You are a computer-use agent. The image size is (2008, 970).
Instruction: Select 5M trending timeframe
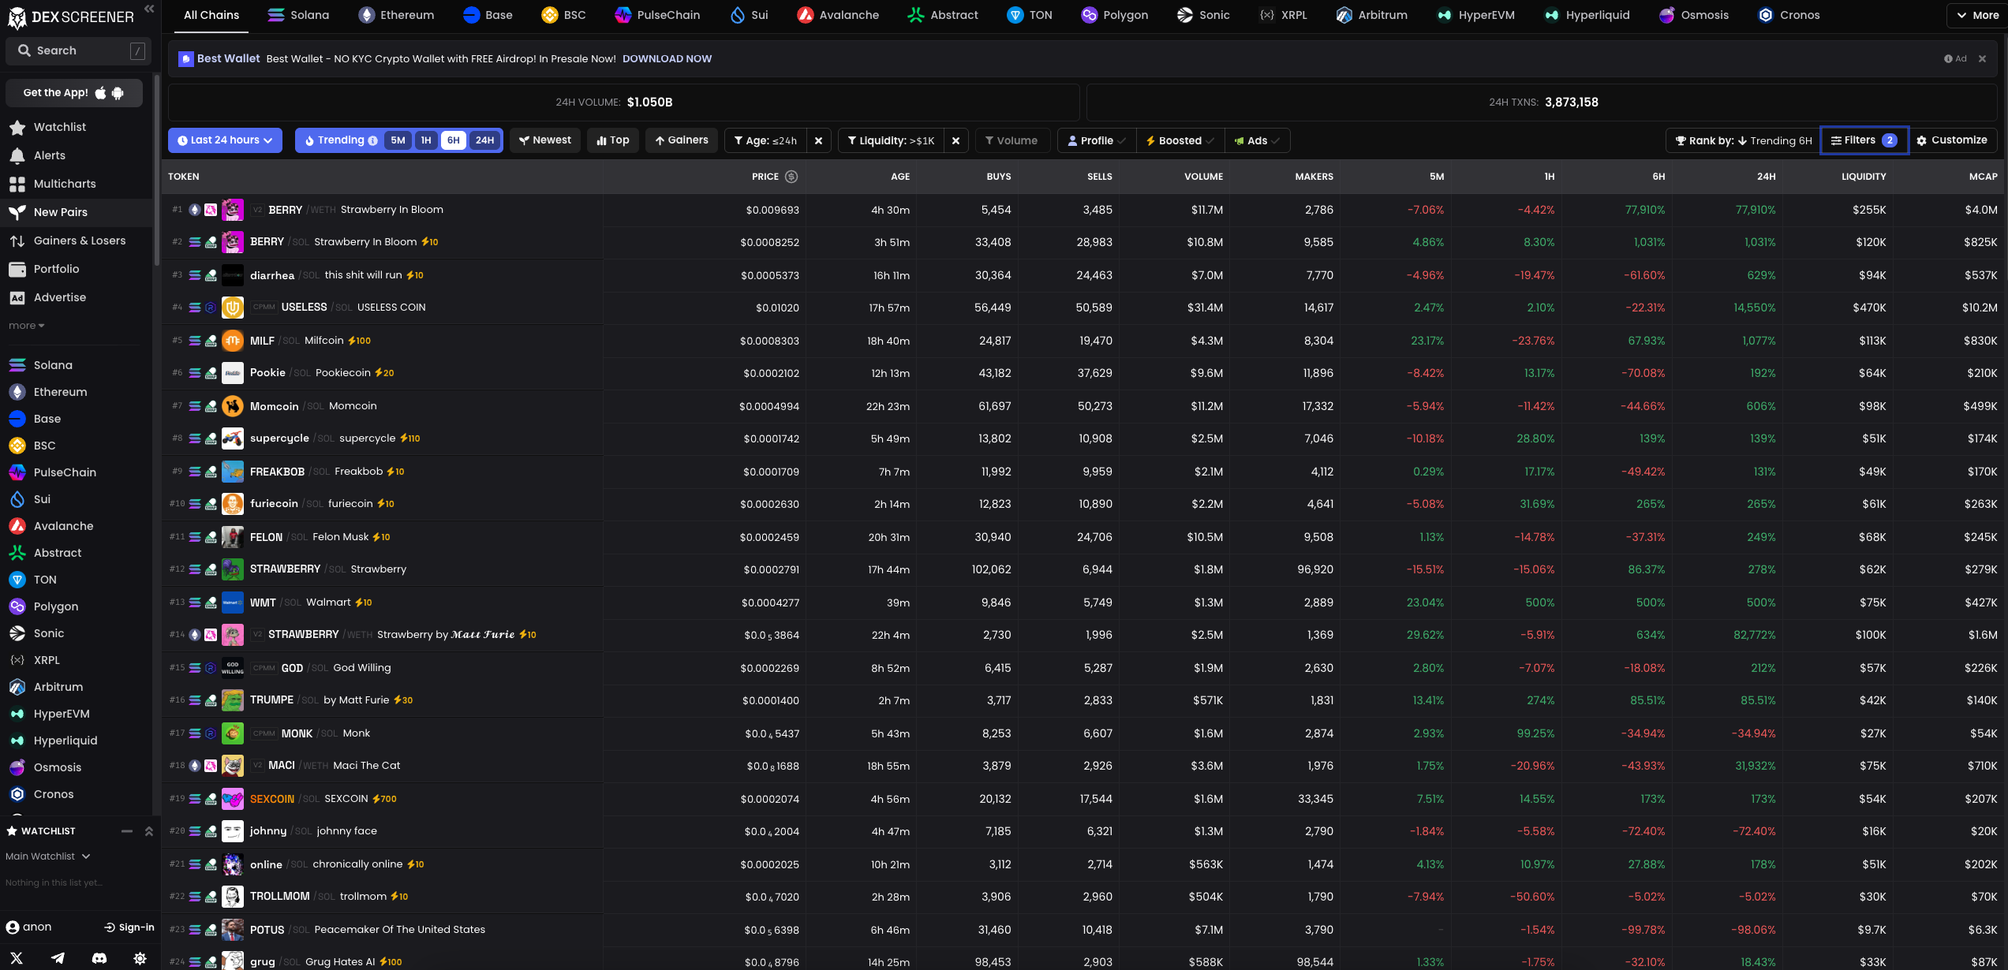click(x=398, y=140)
